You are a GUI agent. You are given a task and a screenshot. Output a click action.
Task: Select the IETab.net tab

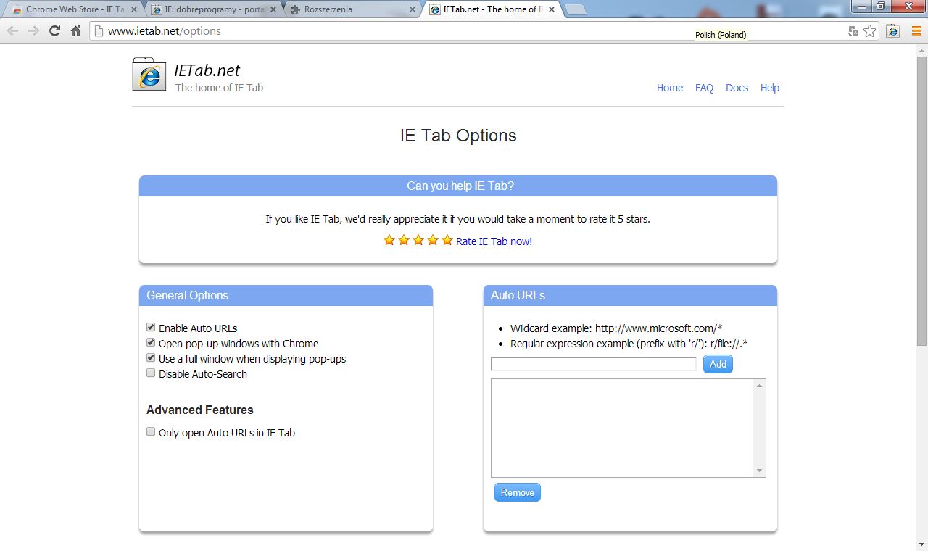coord(492,10)
